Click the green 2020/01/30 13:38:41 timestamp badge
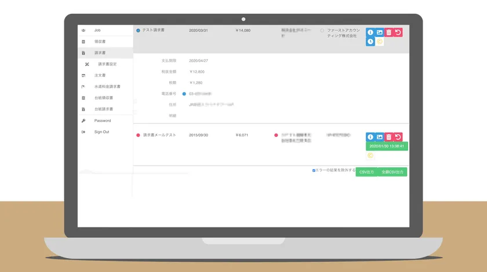 tap(387, 146)
